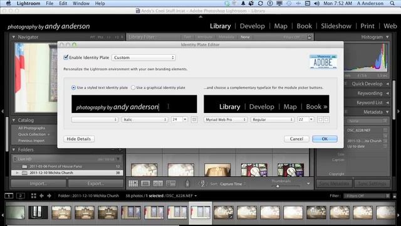Select the None option in Library Filter
Screen dimensions: 401x226
245,37
